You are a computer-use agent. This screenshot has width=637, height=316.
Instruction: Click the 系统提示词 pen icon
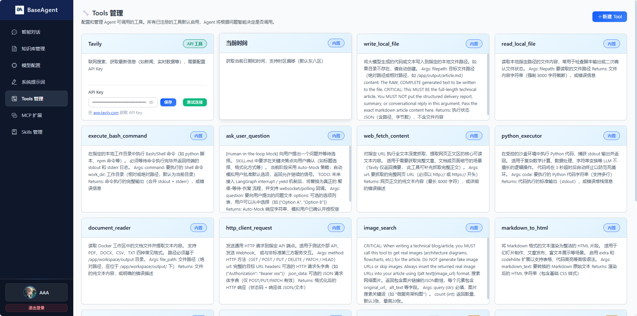[x=14, y=82]
